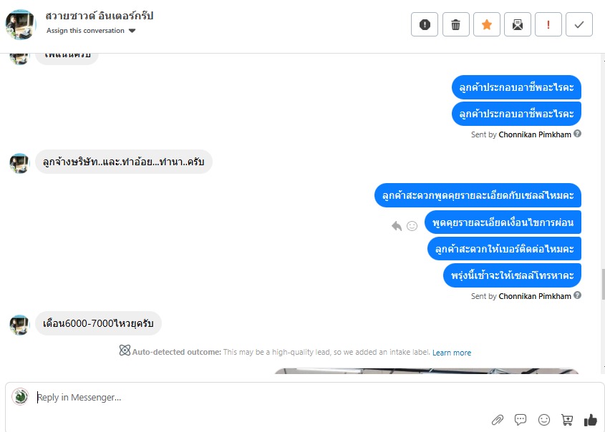The height and width of the screenshot is (432, 605).
Task: Send a thumbs up like
Action: coord(591,420)
